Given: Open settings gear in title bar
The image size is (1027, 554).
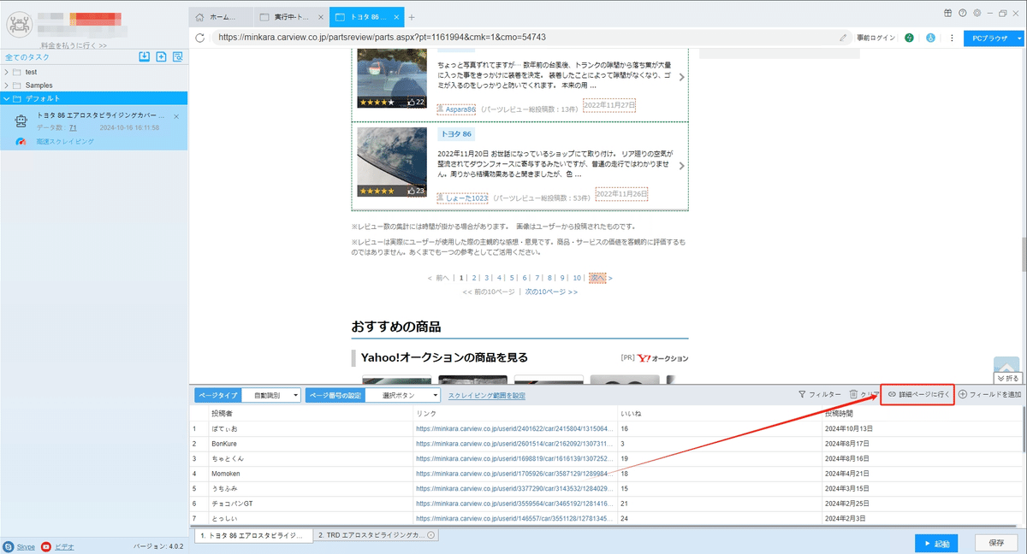Looking at the screenshot, I should (977, 13).
